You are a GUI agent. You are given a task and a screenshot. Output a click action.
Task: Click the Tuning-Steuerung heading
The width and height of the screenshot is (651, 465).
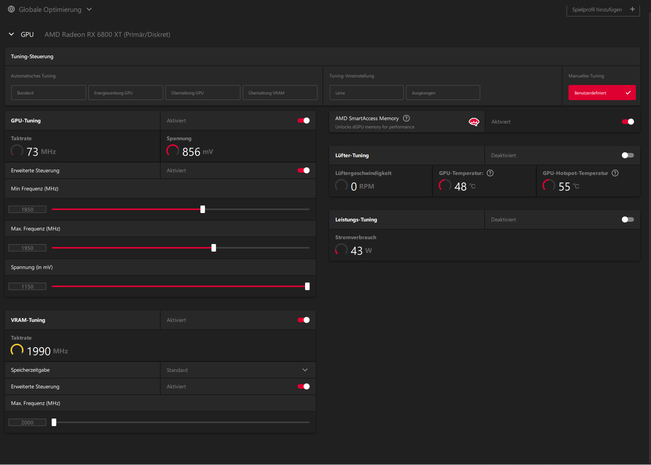point(32,56)
